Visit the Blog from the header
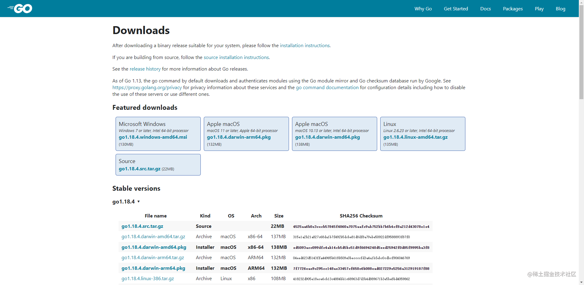Viewport: 584px width, 285px height. click(x=561, y=9)
